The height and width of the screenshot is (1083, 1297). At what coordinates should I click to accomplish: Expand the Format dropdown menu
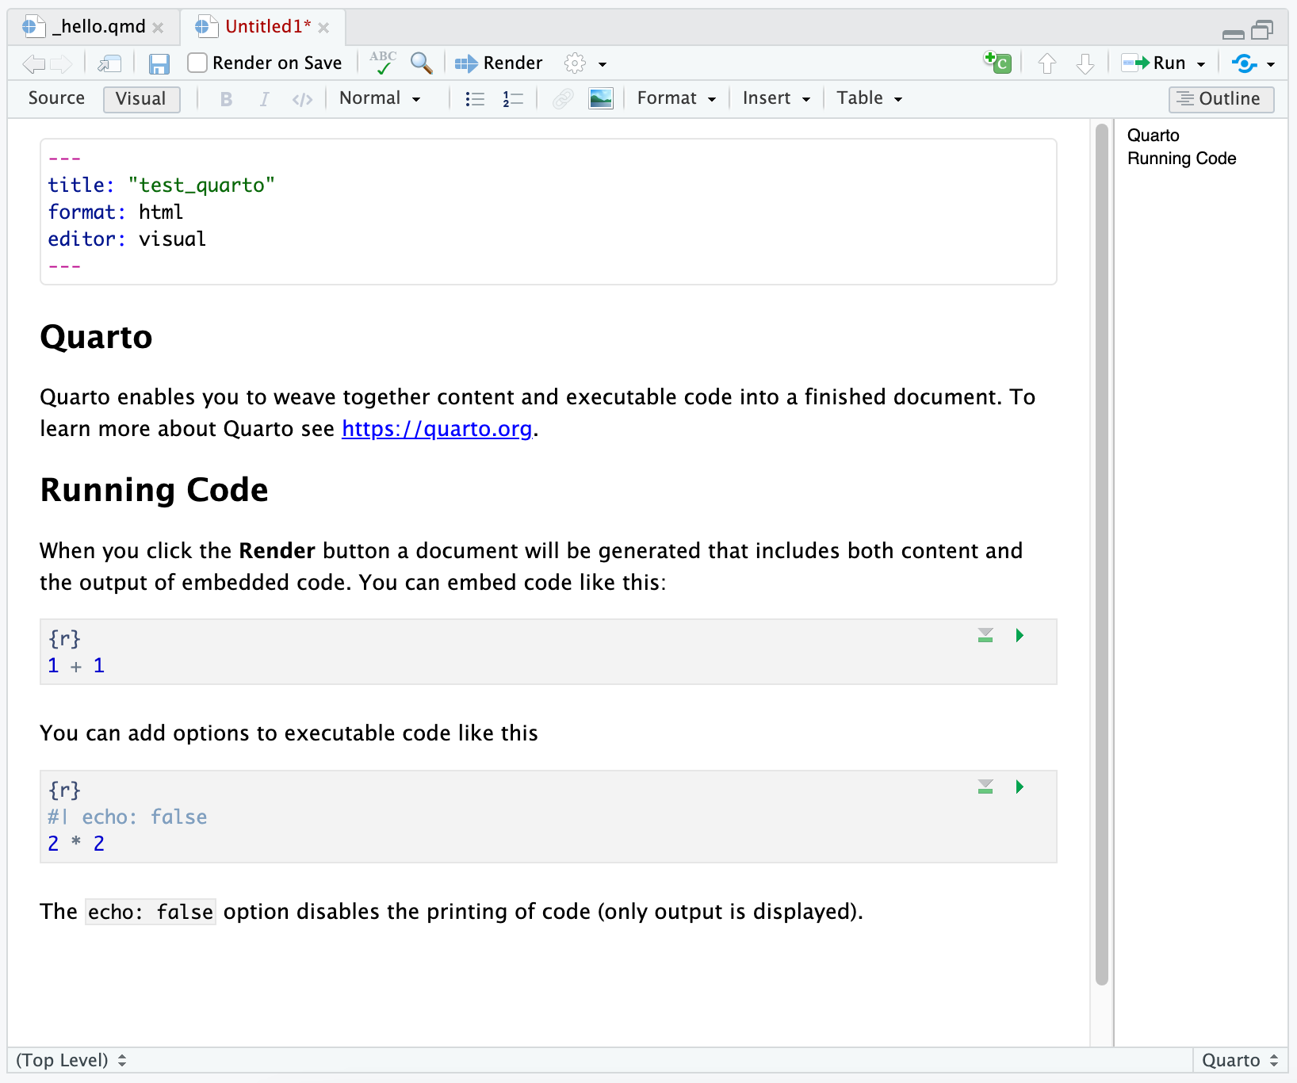(677, 98)
